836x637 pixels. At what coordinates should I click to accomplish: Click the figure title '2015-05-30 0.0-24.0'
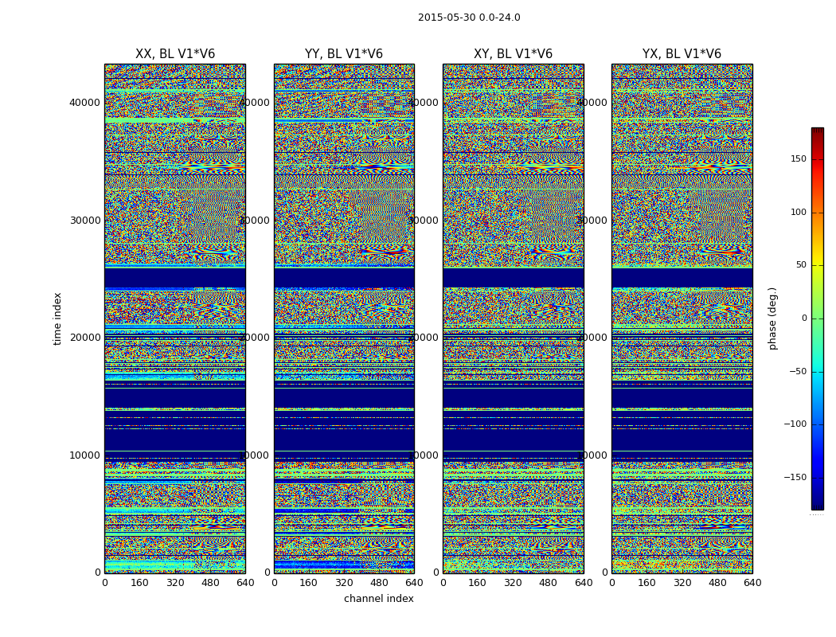(x=469, y=18)
